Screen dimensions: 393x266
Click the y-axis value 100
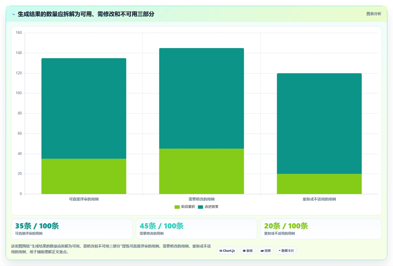pos(19,93)
